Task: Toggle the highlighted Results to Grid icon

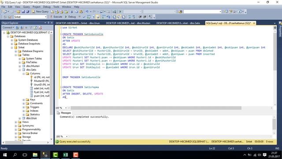Action: 119,17
